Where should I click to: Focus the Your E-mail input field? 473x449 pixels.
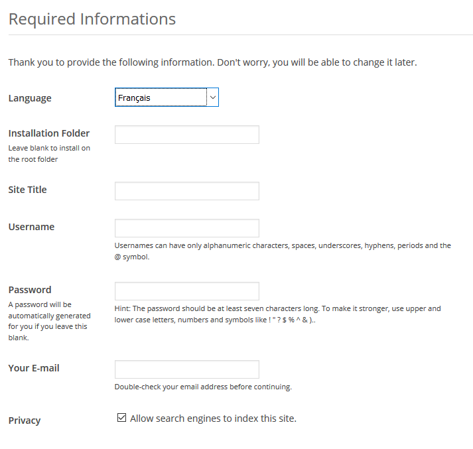[x=186, y=369]
